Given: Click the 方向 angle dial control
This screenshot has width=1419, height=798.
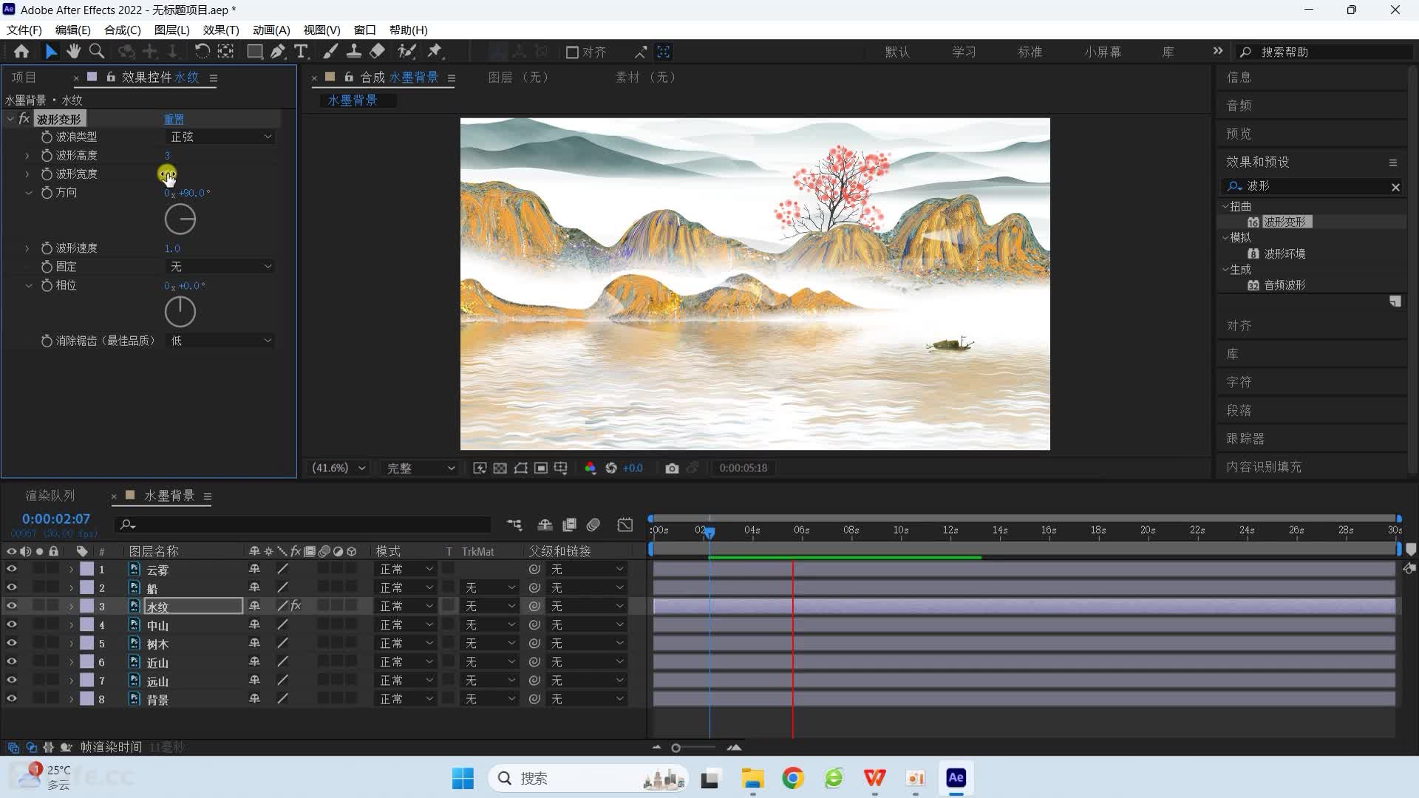Looking at the screenshot, I should [x=180, y=219].
